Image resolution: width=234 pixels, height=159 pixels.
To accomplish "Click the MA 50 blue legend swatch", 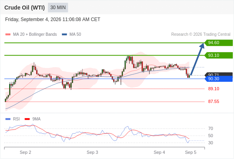I will pos(64,35).
